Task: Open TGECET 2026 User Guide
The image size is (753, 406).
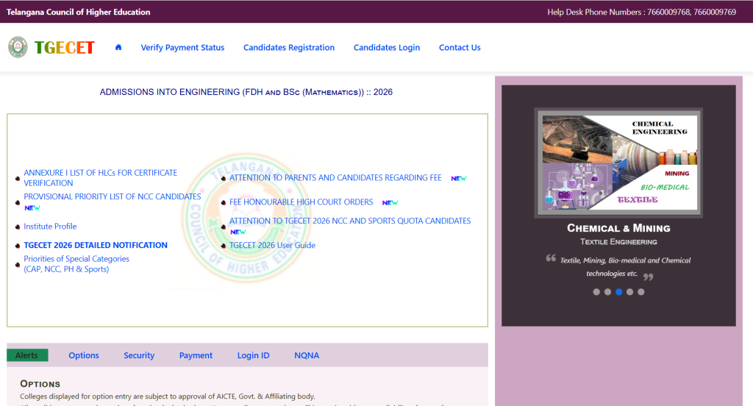Action: 272,245
